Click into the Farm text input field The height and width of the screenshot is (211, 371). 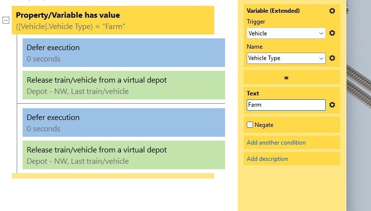(x=286, y=105)
